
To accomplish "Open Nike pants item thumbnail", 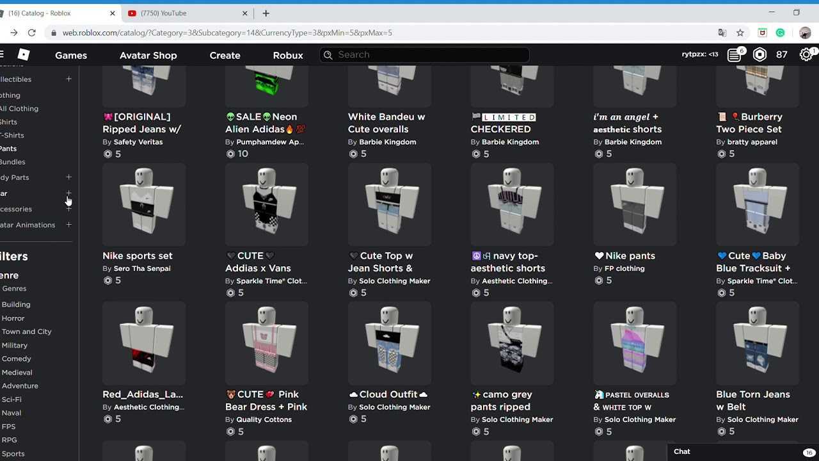I will point(635,204).
